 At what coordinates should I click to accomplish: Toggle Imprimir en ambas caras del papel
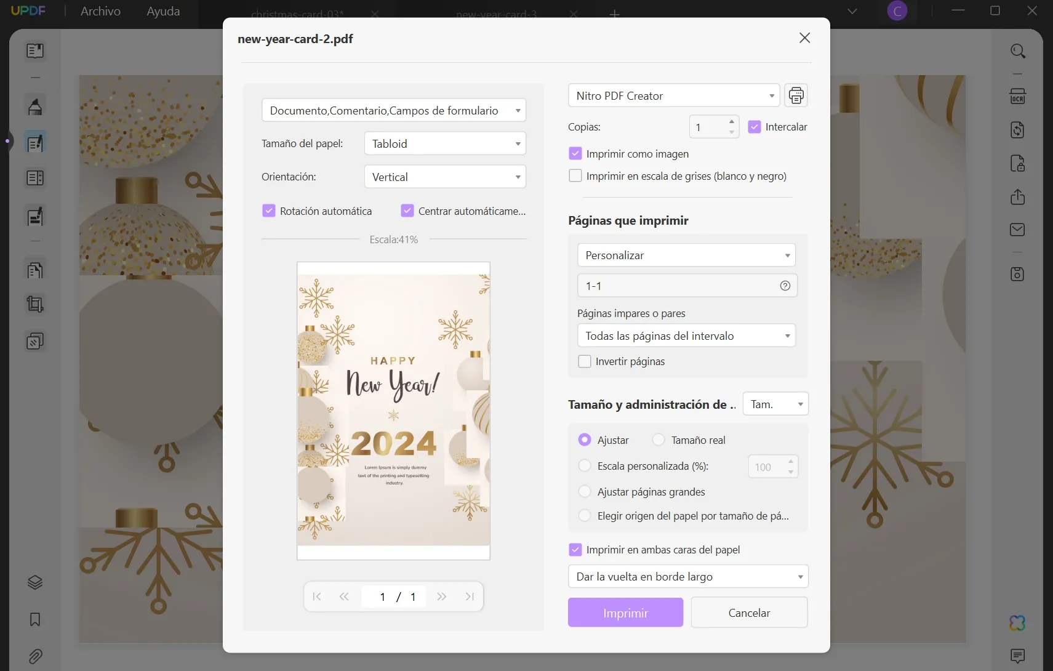575,550
